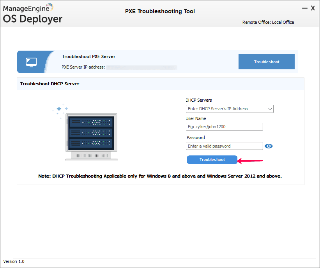The width and height of the screenshot is (320, 268).
Task: Click Troubleshoot below the Password field
Action: [x=212, y=160]
